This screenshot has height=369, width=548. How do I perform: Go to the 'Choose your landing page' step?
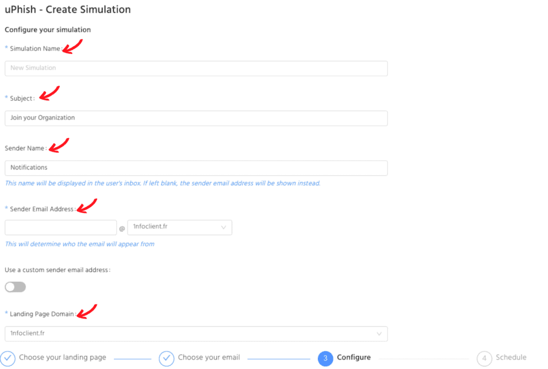(x=63, y=357)
